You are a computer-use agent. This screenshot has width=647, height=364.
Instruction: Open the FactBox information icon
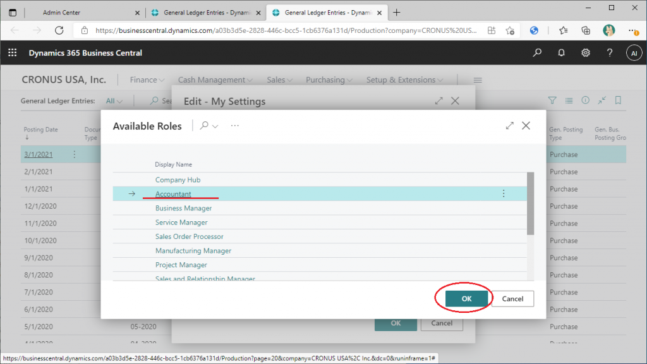(x=585, y=100)
